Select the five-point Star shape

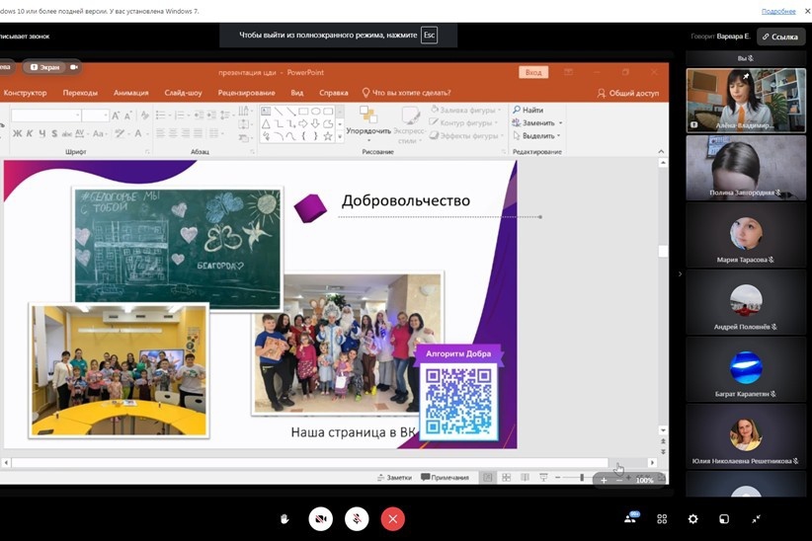[328, 136]
